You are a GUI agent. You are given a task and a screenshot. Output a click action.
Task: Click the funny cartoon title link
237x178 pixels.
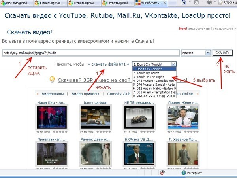pyautogui.click(x=95, y=102)
